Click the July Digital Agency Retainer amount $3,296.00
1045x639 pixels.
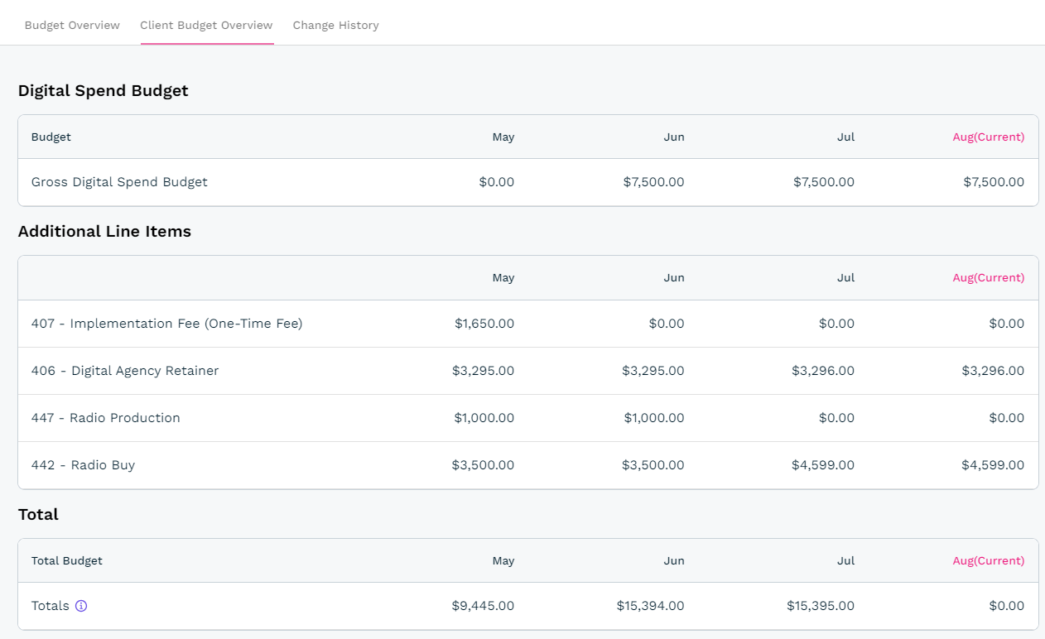(823, 371)
